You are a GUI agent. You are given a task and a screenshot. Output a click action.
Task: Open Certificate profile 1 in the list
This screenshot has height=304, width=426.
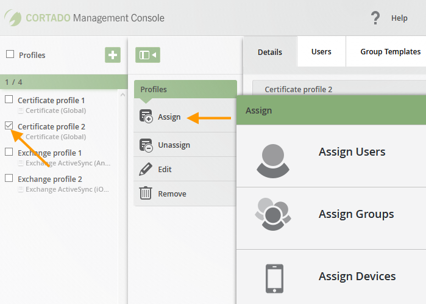click(51, 101)
